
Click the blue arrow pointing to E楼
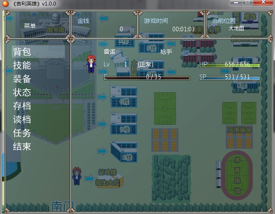102,151
